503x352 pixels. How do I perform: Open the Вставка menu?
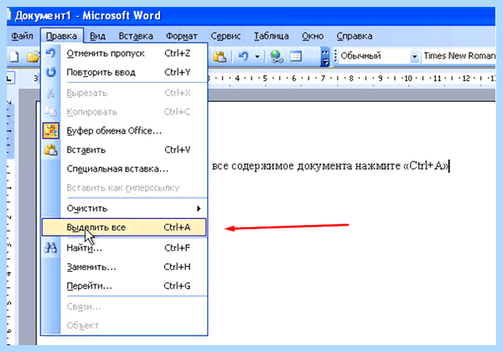136,36
